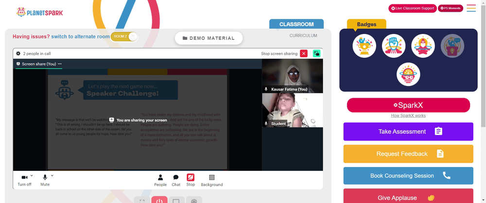Select the raised fist badge

[x=394, y=46]
